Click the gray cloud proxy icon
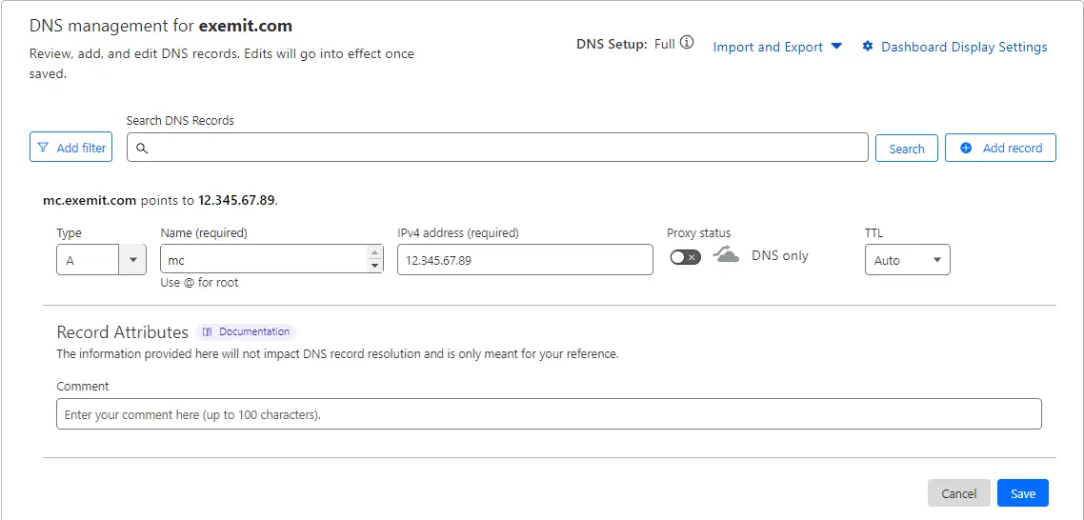The width and height of the screenshot is (1084, 520). tap(726, 256)
